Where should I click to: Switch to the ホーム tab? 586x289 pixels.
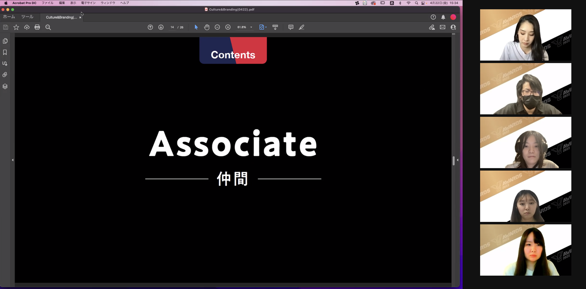coord(9,17)
